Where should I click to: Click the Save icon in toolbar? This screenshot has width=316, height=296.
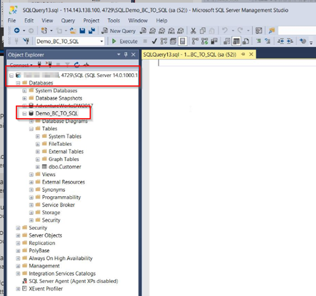click(82, 31)
